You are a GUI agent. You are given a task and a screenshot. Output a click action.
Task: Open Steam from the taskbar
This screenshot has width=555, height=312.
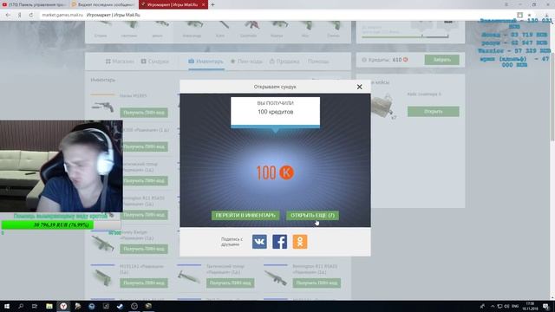[x=120, y=306]
